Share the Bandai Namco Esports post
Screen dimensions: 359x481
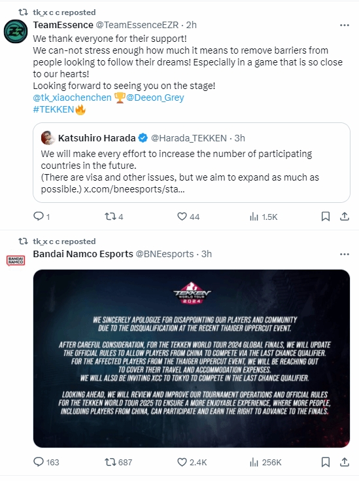pyautogui.click(x=345, y=462)
